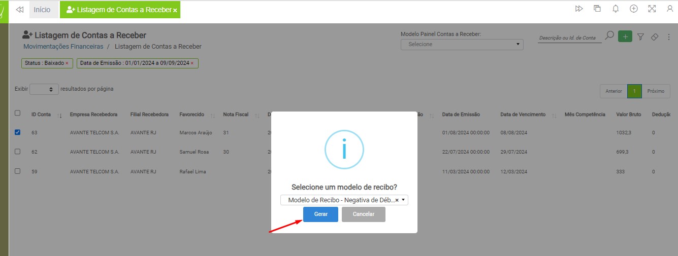678x256 pixels.
Task: Tick the select-all checkbox in table header
Action: [x=18, y=114]
